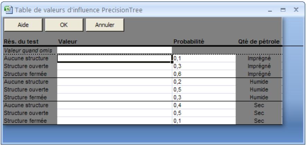Click Humide beside the 0,2 probability
This screenshot has height=145, width=306.
(259, 82)
